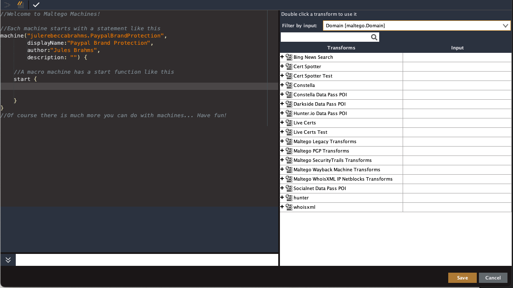Select the hunter row label
The height and width of the screenshot is (288, 513).
click(x=301, y=198)
